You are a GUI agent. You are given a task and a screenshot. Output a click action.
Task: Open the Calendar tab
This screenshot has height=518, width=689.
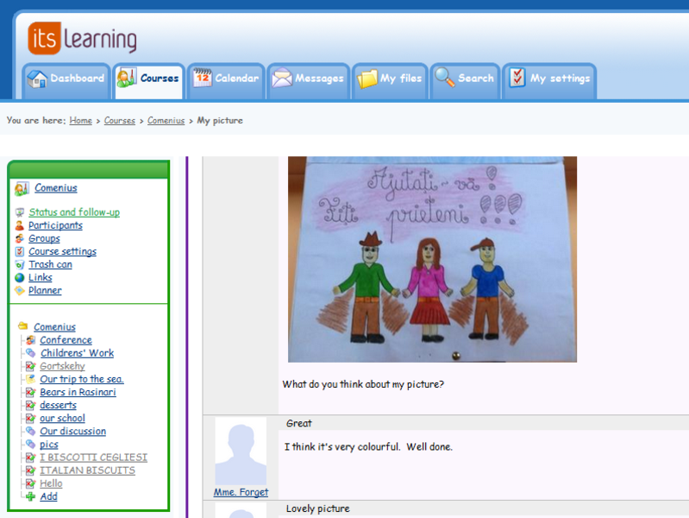coord(226,81)
